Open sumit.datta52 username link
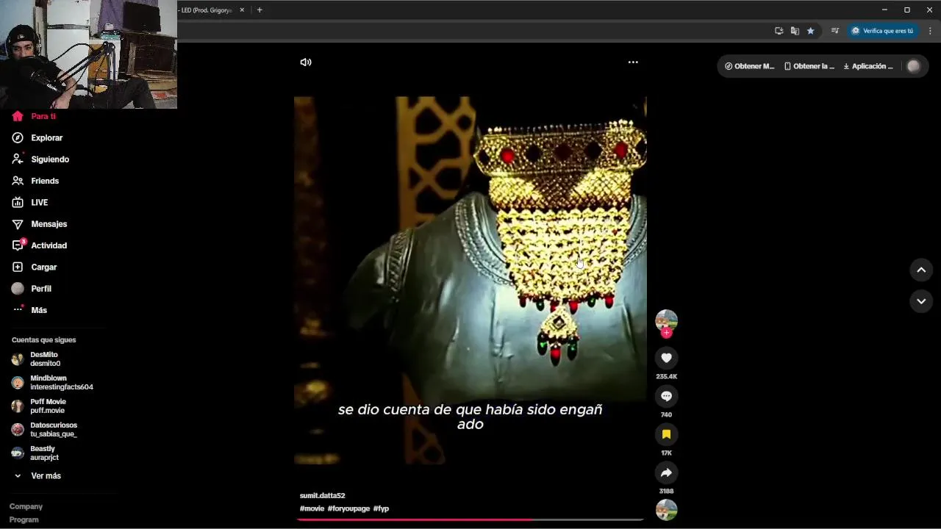This screenshot has width=941, height=529. coord(322,496)
